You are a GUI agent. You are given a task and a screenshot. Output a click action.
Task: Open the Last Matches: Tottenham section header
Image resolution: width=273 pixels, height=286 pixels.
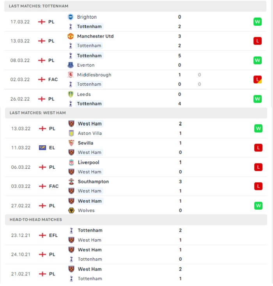135,6
